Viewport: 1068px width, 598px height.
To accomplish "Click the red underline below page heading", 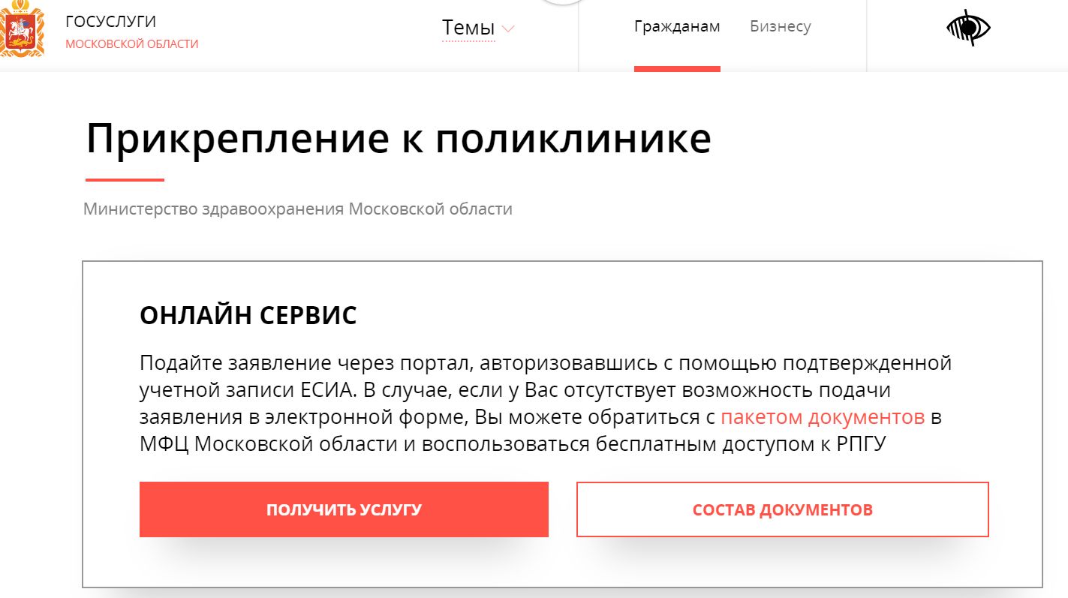I will coord(125,180).
